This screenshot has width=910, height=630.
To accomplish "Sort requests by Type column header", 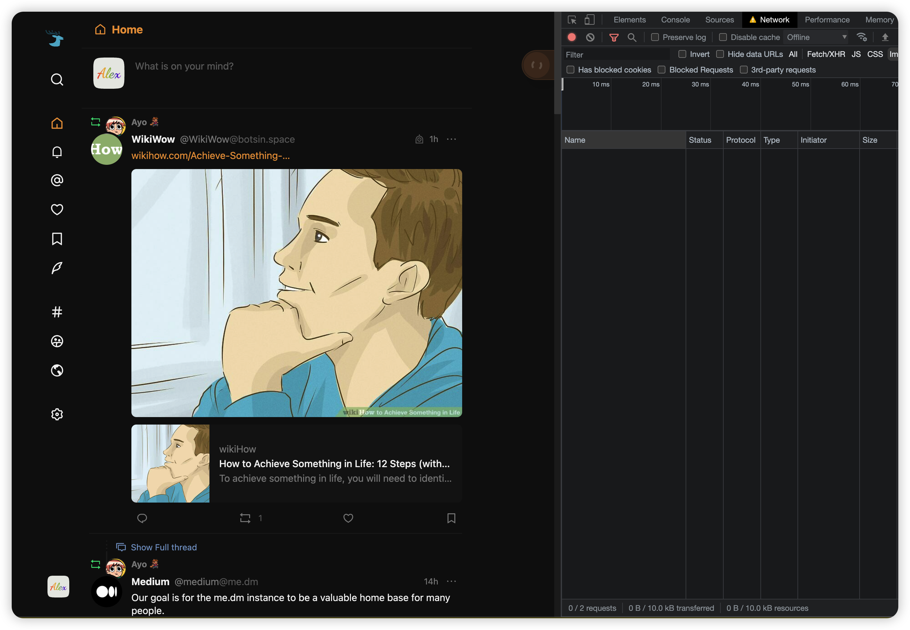I will click(x=779, y=140).
